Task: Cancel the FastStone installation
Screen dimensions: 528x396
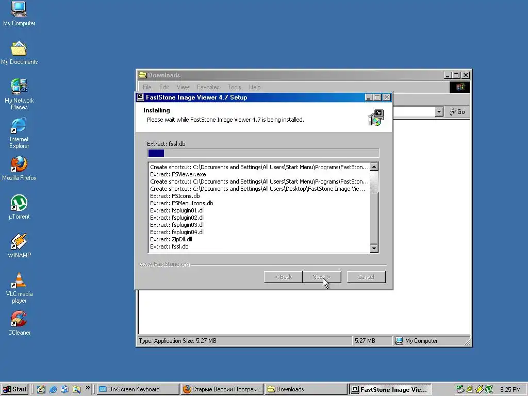Action: [x=366, y=277]
